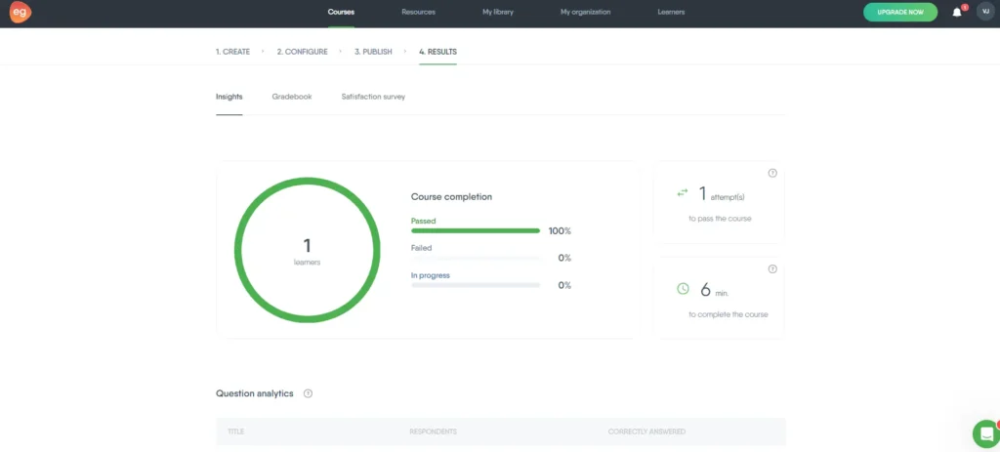Click the clock icon beside 6 min
The height and width of the screenshot is (452, 1000).
click(683, 289)
